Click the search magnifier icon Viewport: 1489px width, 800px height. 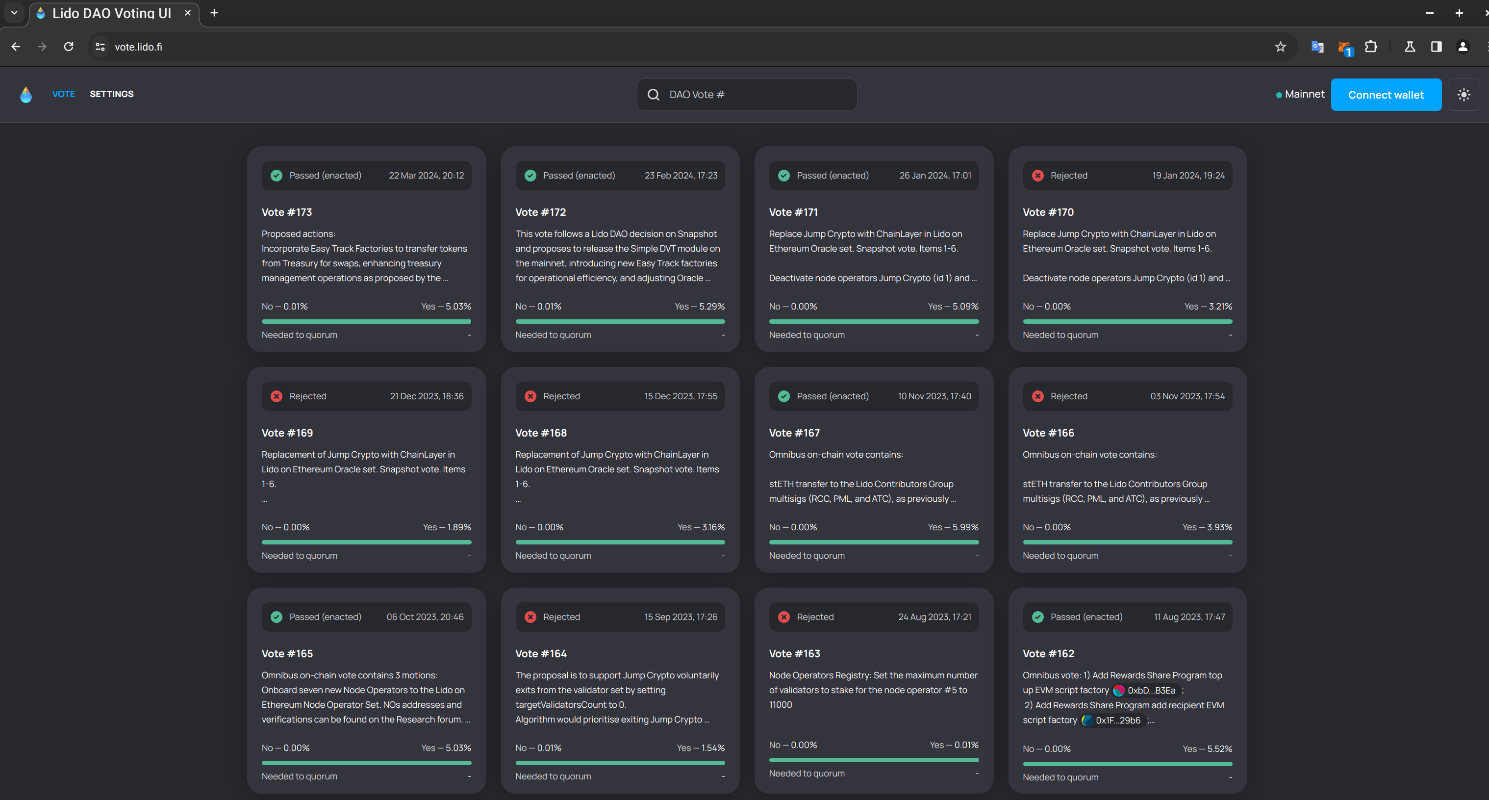click(653, 94)
